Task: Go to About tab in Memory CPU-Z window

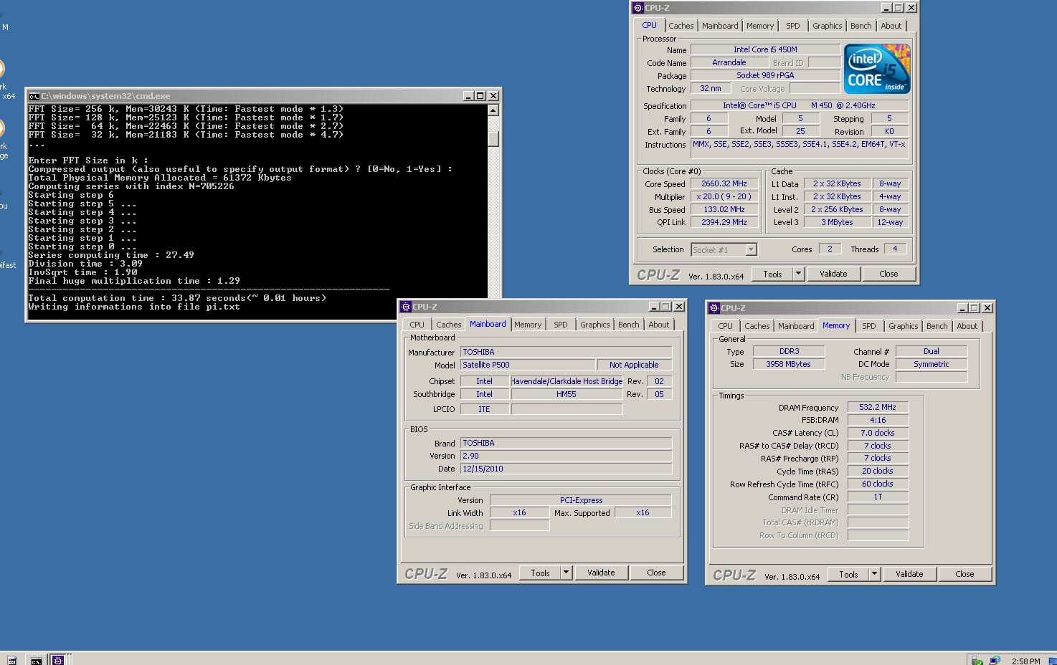Action: [x=967, y=326]
